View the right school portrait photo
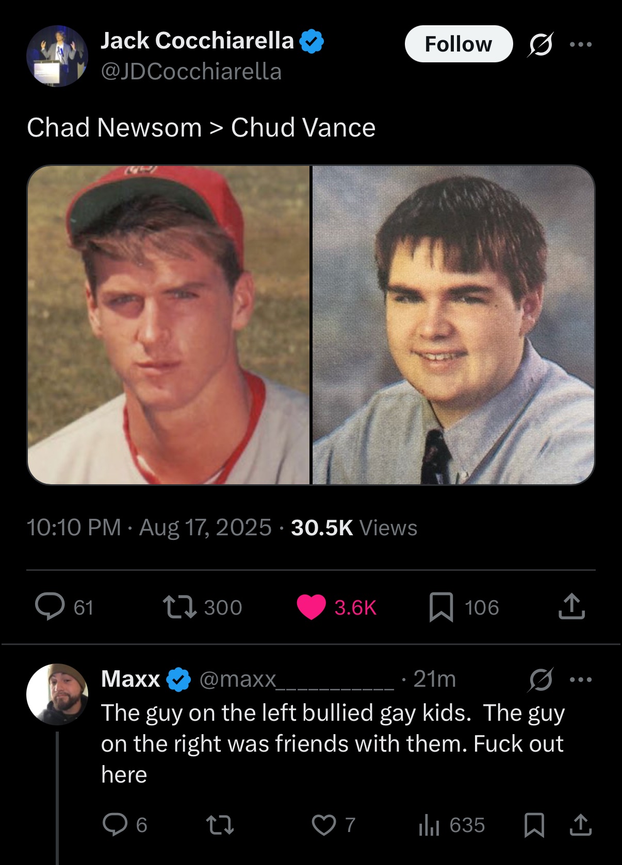The image size is (622, 865). (x=453, y=325)
